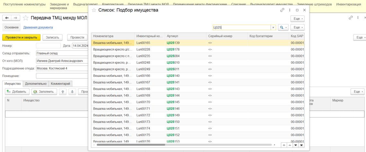366x152 pixels.
Task: Star the Подбор имущества list window
Action: (x=94, y=10)
